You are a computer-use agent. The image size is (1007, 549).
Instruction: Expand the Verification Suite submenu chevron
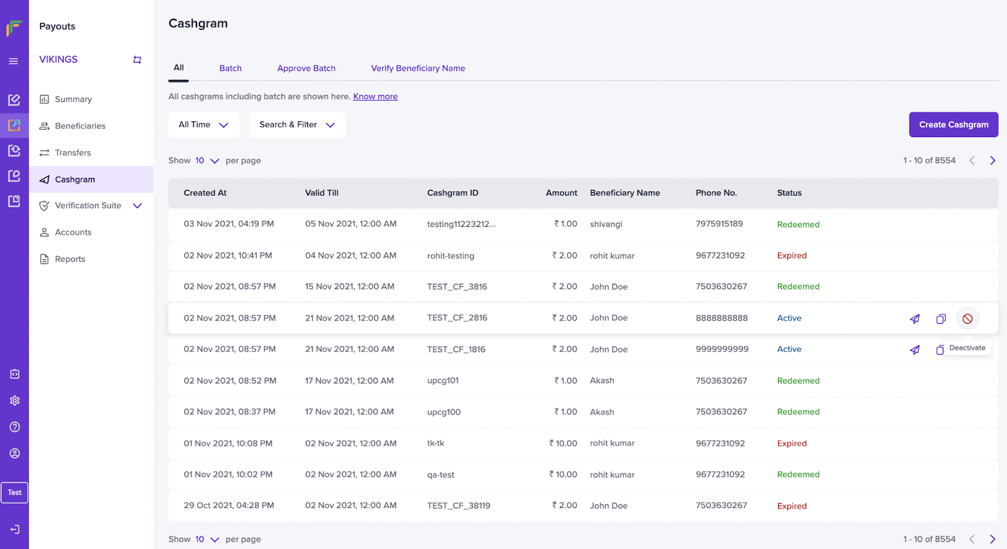[138, 206]
